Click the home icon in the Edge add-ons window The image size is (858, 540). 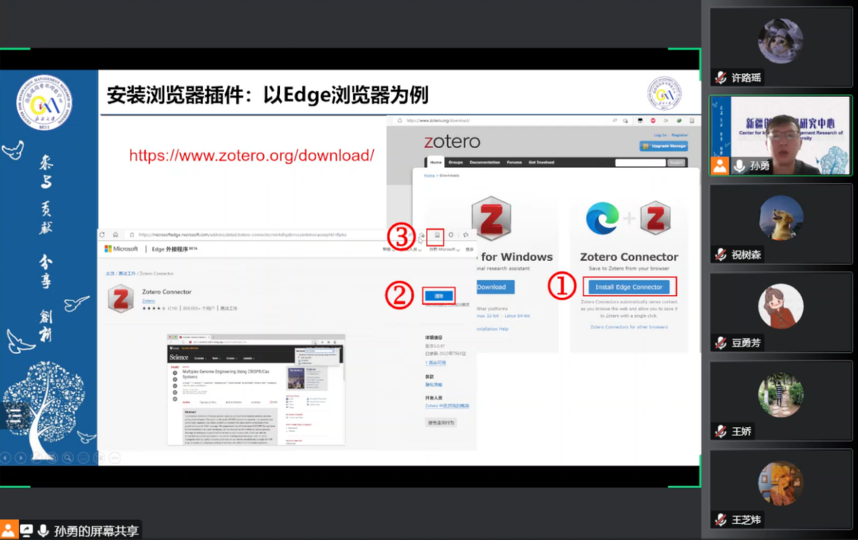[116, 235]
